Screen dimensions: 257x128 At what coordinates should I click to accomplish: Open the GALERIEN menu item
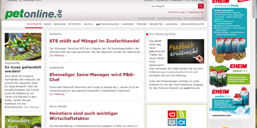172,24
